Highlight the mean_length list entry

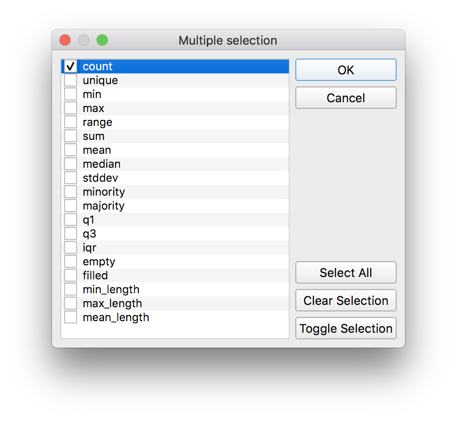pyautogui.click(x=116, y=317)
